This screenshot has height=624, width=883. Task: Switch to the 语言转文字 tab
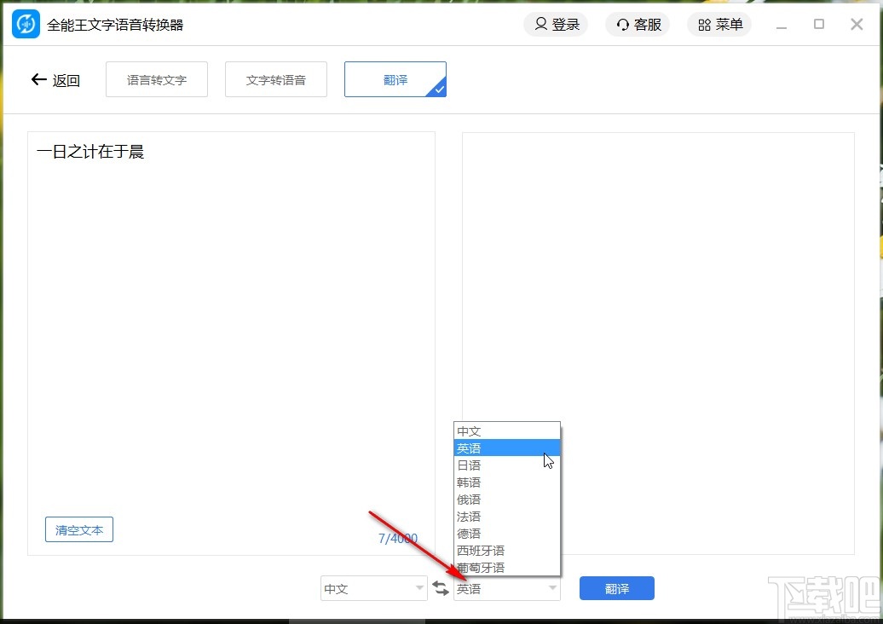(156, 78)
